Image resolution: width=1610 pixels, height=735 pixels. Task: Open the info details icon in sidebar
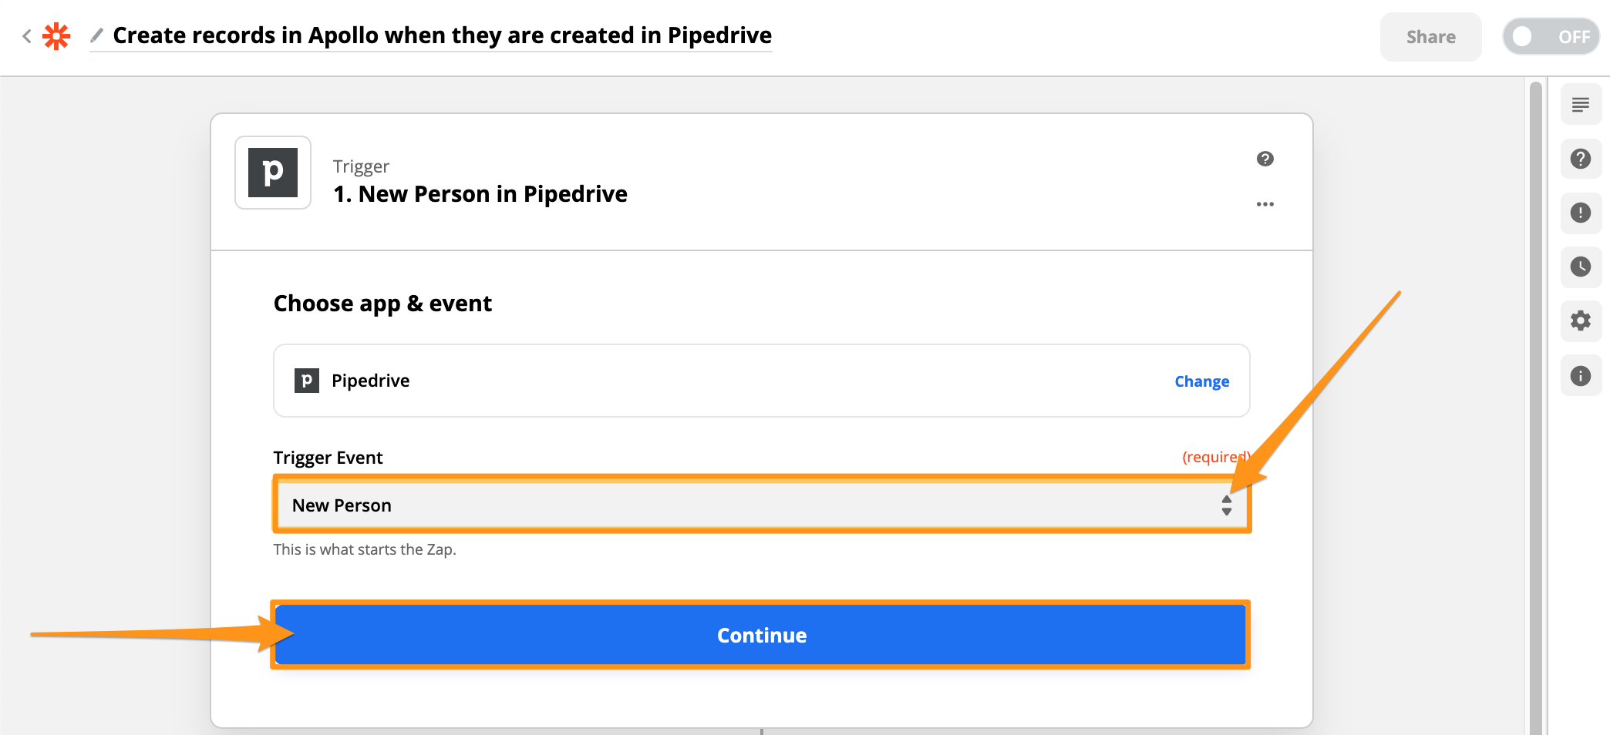tap(1581, 376)
